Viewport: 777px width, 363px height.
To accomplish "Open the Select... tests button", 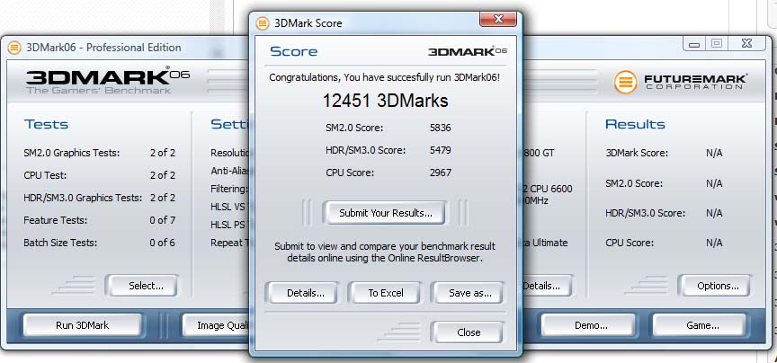I will click(145, 286).
